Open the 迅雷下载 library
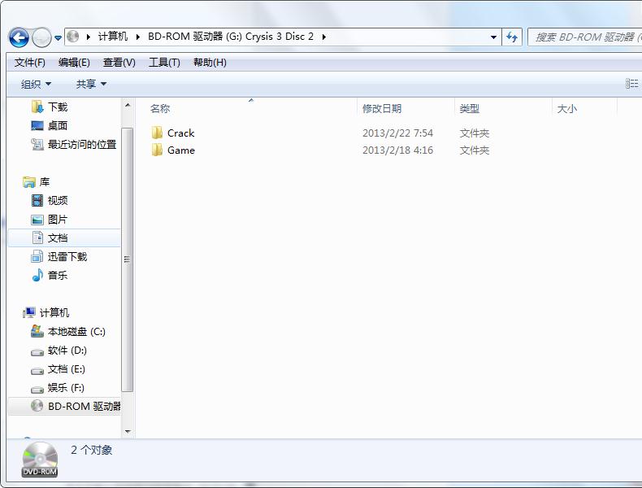The image size is (642, 488). point(67,256)
